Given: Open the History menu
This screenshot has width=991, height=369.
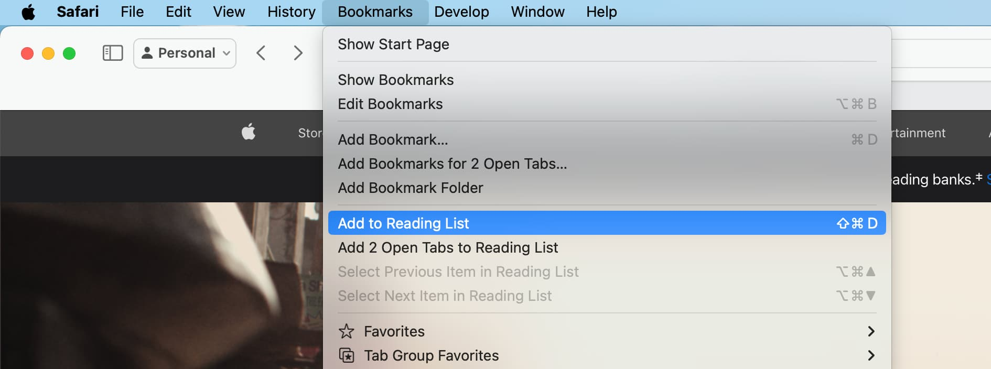Looking at the screenshot, I should click(x=292, y=12).
